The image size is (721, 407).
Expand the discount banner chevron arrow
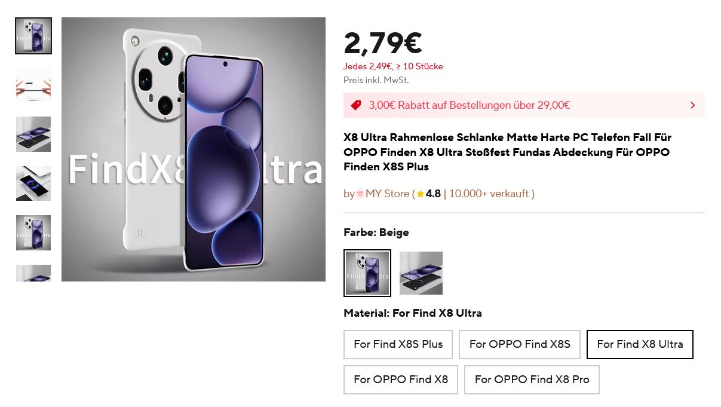point(692,105)
